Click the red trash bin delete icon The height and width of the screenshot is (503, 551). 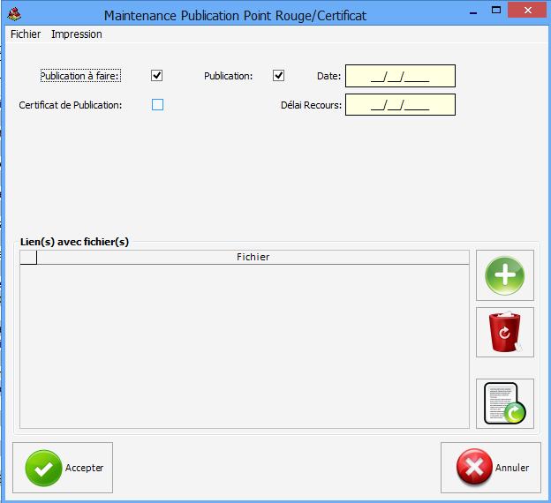click(x=505, y=333)
